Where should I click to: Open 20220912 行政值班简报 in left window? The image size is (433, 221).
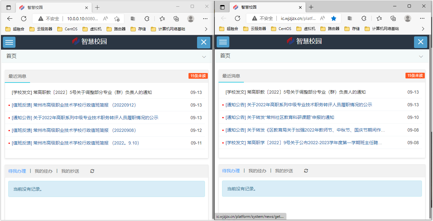(74, 105)
